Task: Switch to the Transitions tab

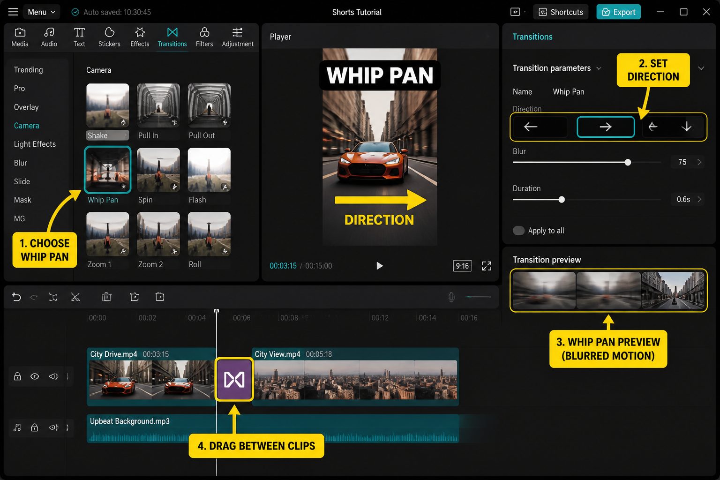Action: pos(172,37)
